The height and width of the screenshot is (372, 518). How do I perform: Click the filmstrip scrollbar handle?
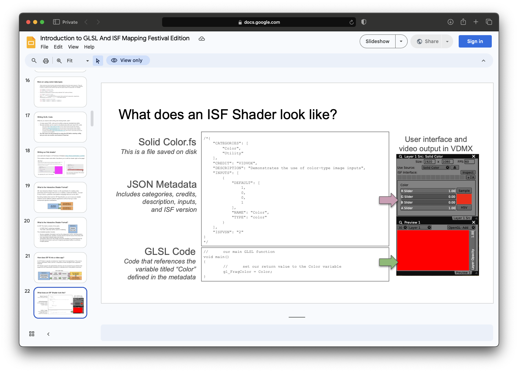pos(92,118)
